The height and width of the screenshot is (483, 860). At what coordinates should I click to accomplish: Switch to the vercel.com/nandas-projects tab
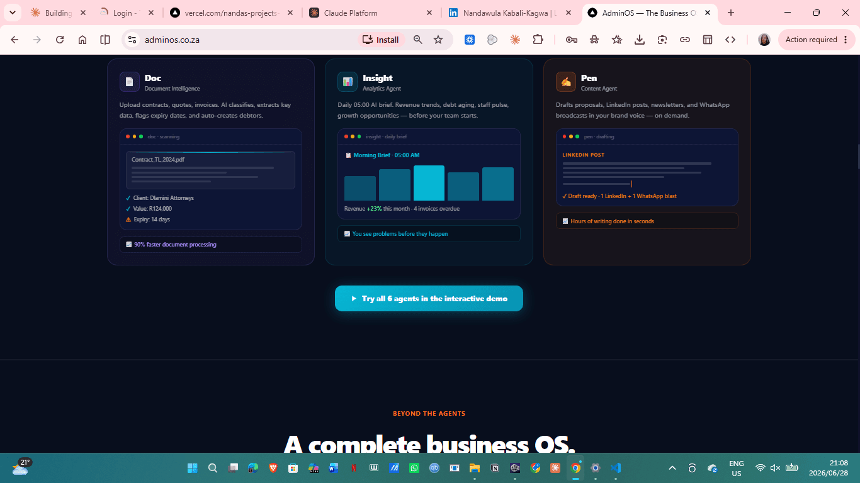232,13
